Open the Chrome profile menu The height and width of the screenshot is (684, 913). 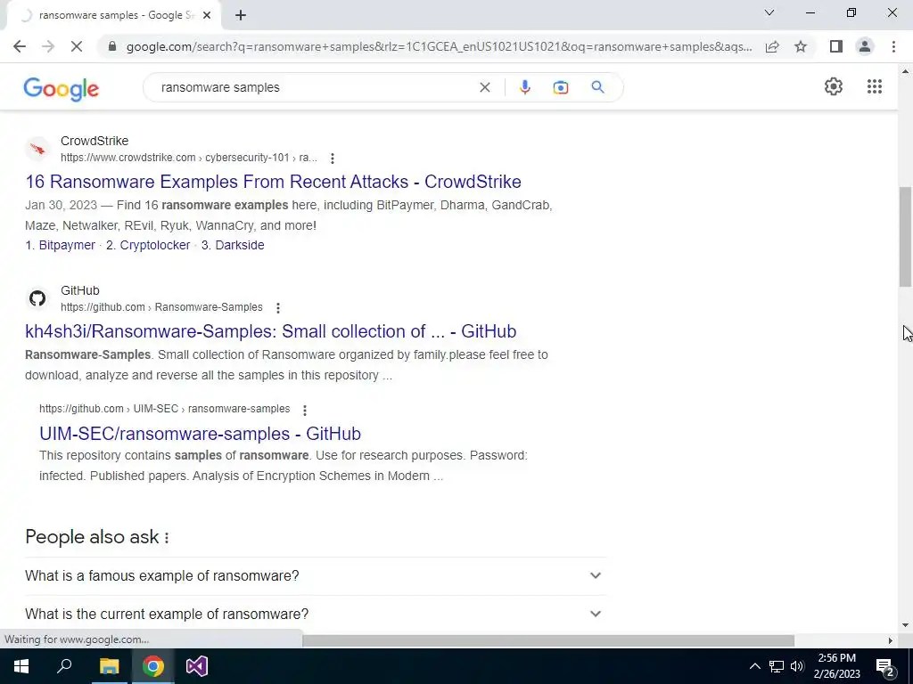(x=865, y=46)
